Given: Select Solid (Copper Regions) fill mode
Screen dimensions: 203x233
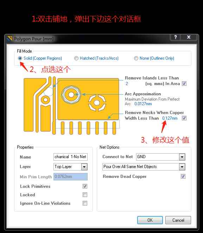Looking at the screenshot, I should click(20, 58).
